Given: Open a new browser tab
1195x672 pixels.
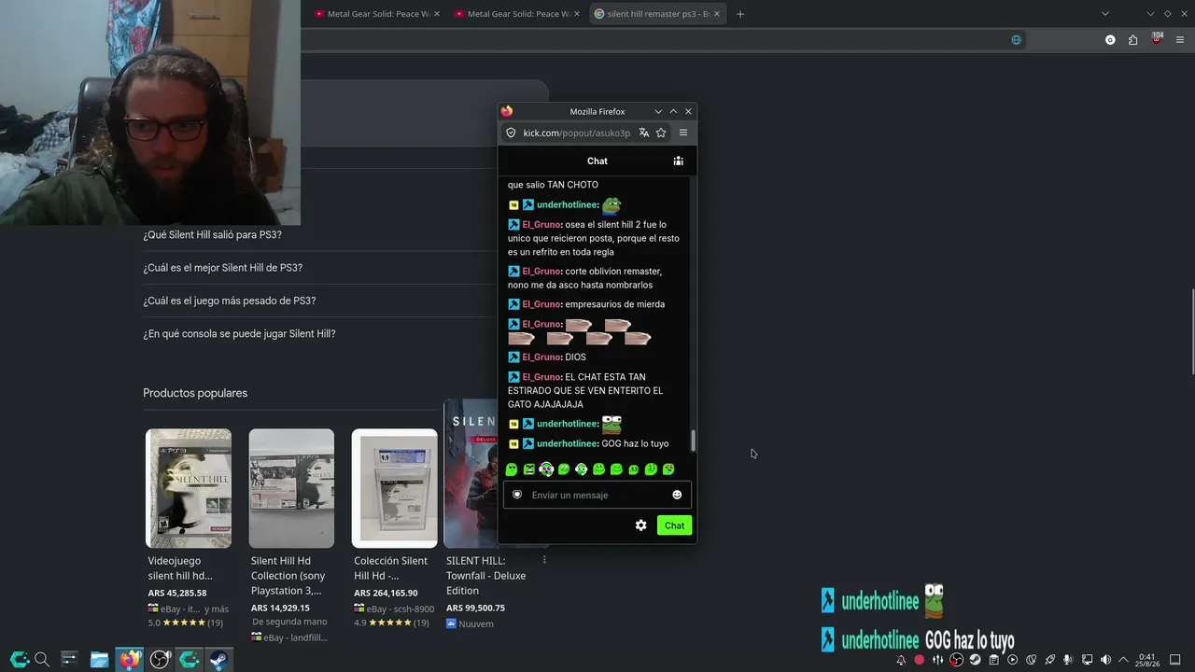Looking at the screenshot, I should 740,14.
